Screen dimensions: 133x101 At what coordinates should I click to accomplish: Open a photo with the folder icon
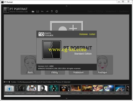(x=33, y=11)
